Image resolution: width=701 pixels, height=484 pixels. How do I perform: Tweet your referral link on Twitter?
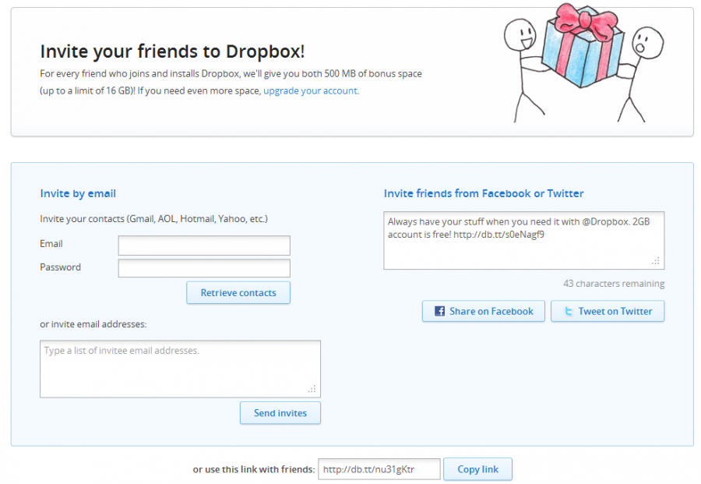(x=608, y=310)
